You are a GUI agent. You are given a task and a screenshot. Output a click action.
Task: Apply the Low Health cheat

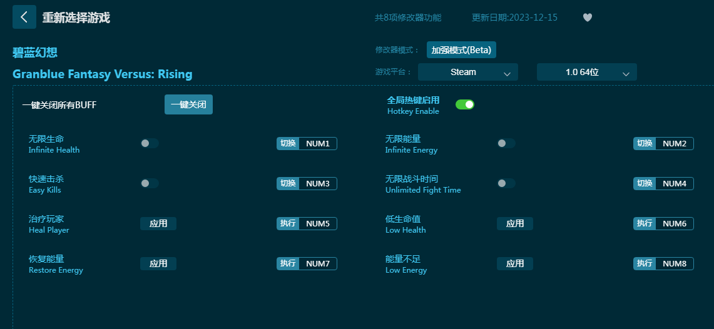[x=515, y=223]
